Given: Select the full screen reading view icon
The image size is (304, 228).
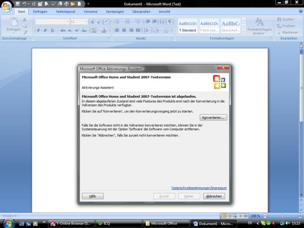Looking at the screenshot, I should 230,216.
